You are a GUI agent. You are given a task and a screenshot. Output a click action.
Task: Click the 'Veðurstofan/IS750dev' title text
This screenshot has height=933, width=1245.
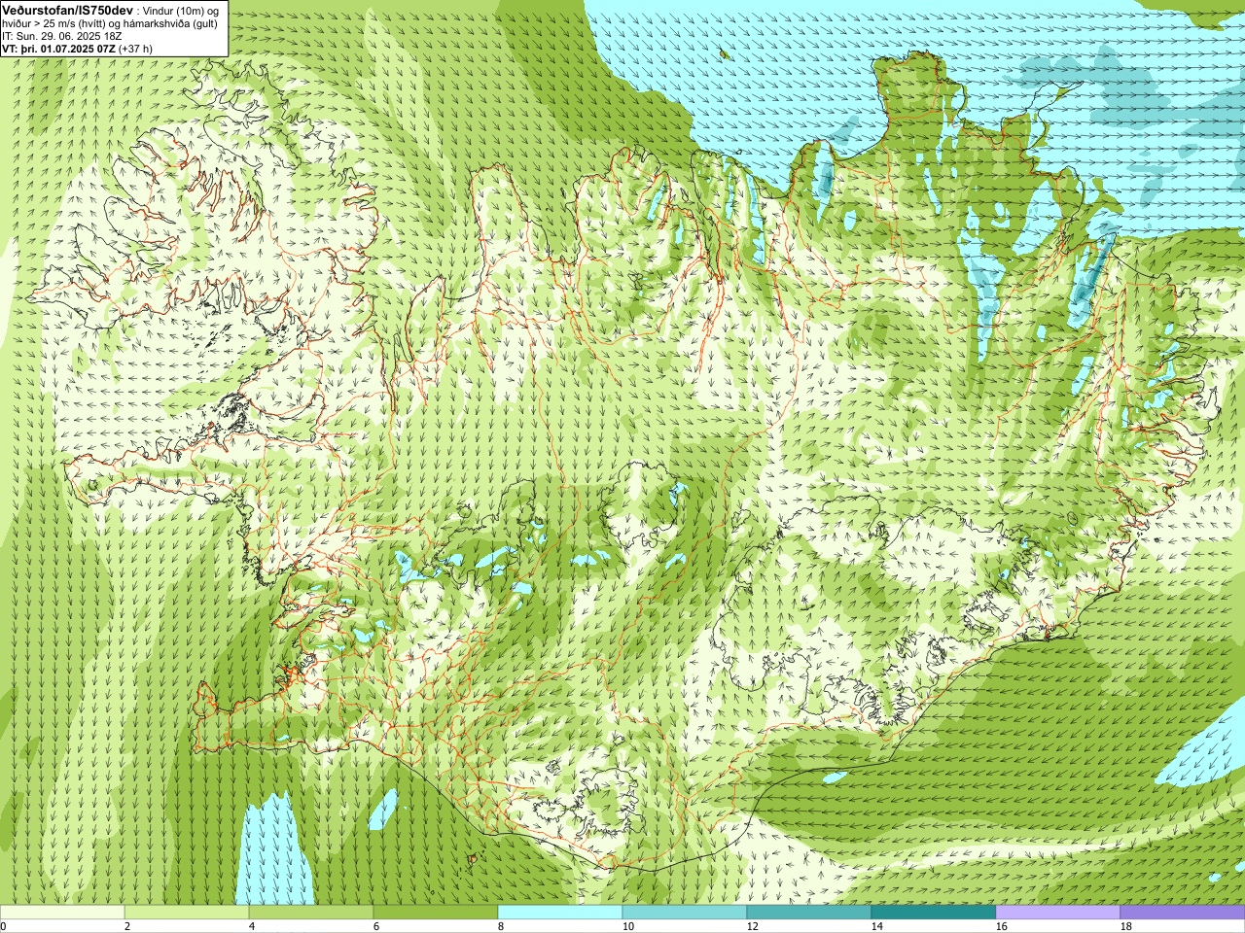click(x=68, y=10)
